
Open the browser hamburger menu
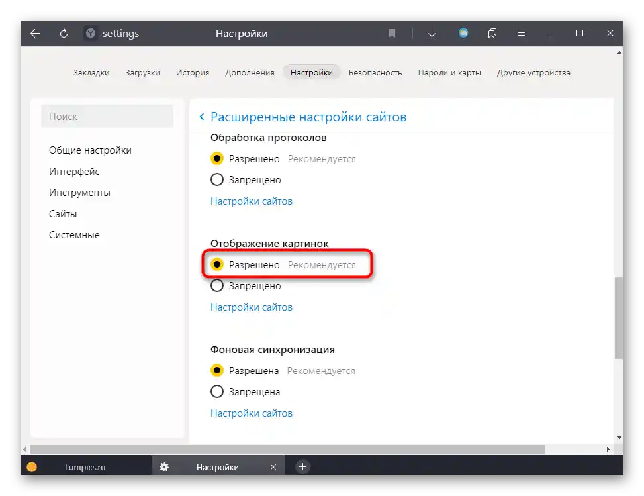click(x=521, y=33)
